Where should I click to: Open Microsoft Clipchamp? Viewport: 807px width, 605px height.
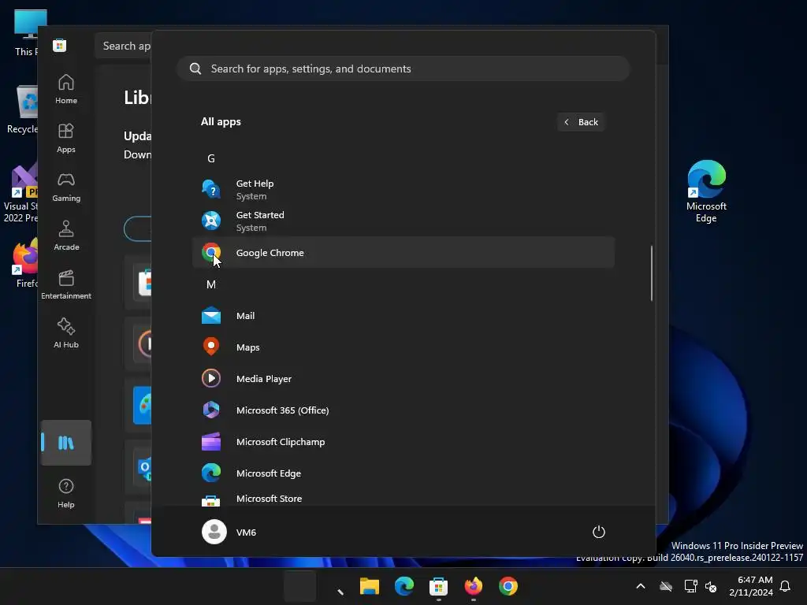403,441
